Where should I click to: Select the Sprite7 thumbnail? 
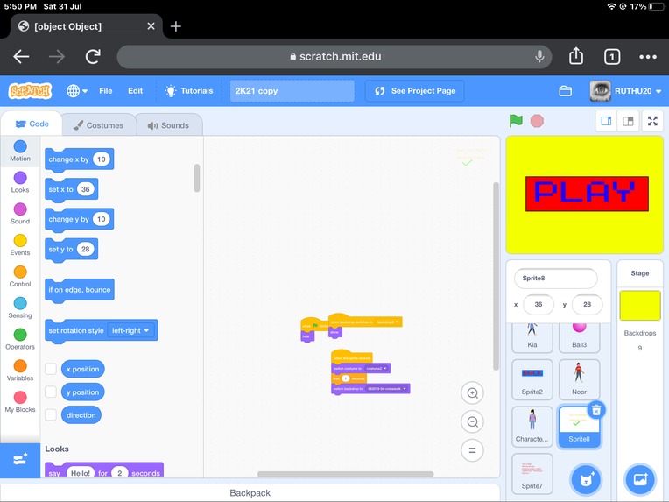point(532,473)
